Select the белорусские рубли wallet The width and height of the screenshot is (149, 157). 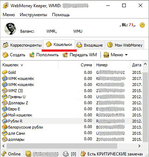pyautogui.click(x=72, y=127)
